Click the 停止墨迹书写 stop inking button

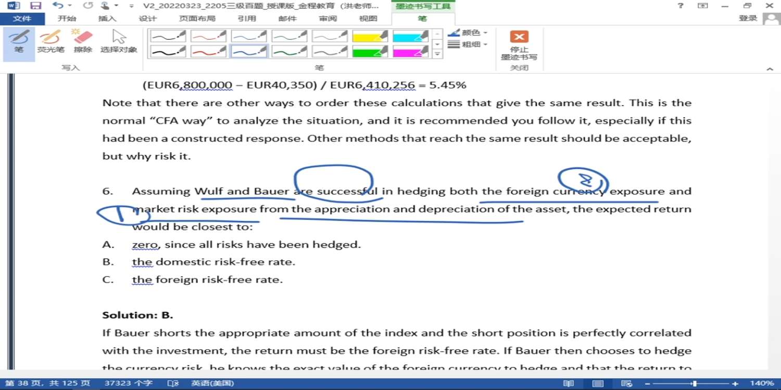pyautogui.click(x=519, y=45)
